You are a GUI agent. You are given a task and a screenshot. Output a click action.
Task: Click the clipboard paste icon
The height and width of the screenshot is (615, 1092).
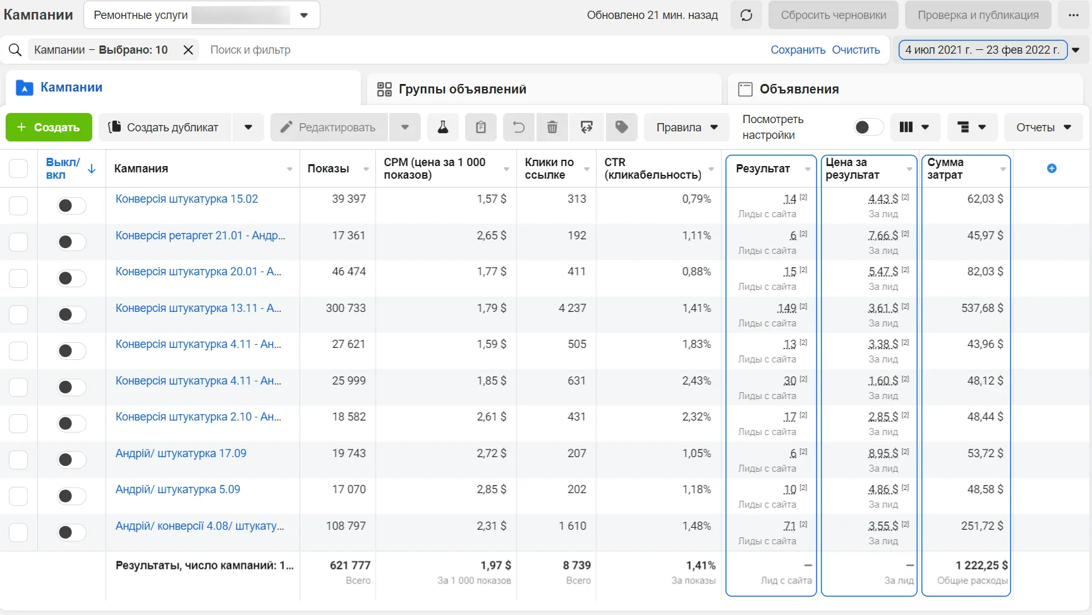coord(481,128)
